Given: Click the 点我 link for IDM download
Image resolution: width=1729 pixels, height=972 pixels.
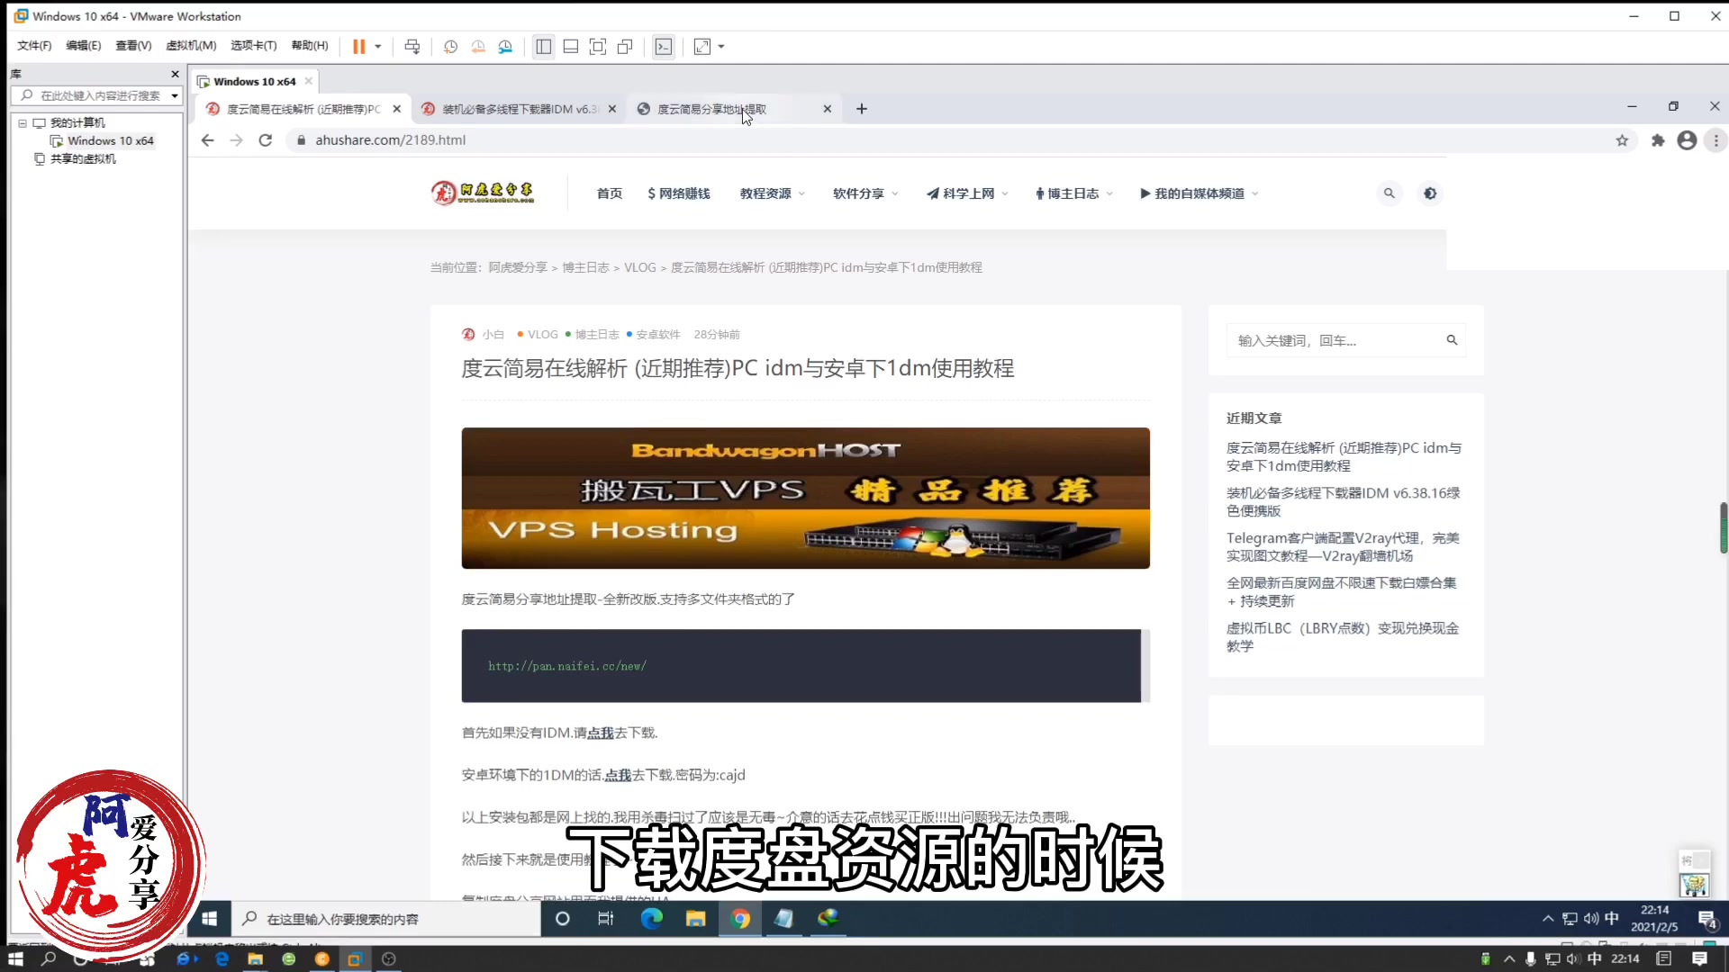Looking at the screenshot, I should click(x=601, y=733).
